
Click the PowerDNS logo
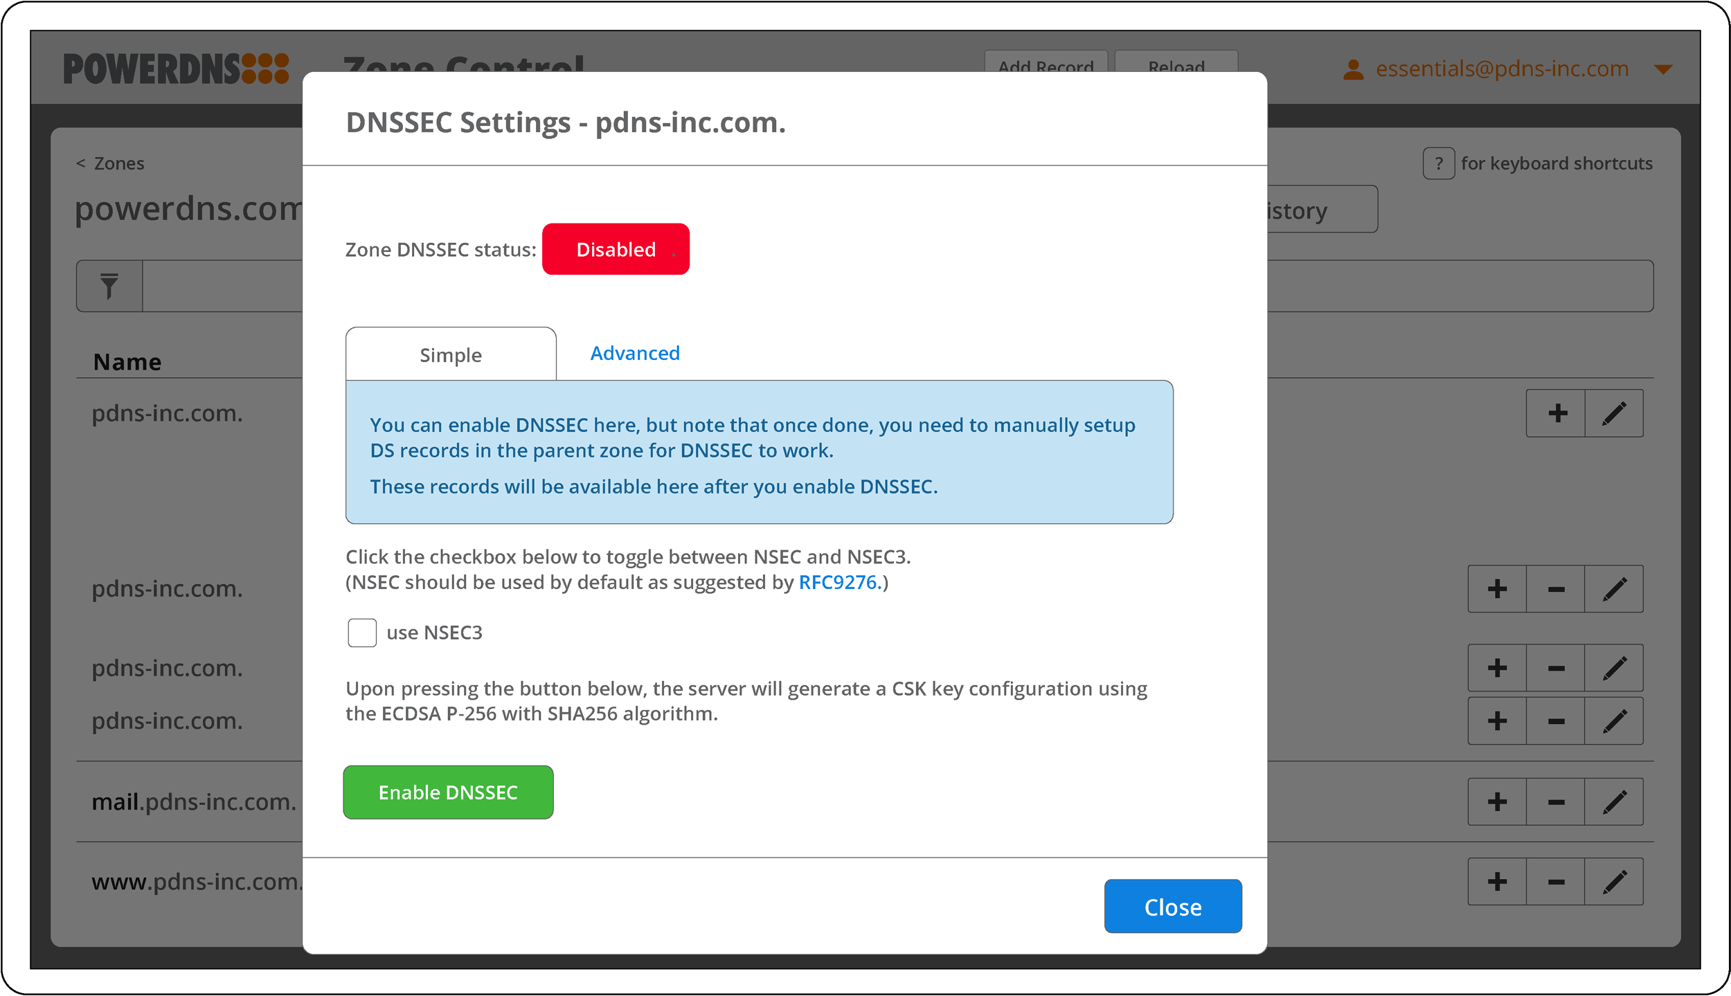pos(176,69)
